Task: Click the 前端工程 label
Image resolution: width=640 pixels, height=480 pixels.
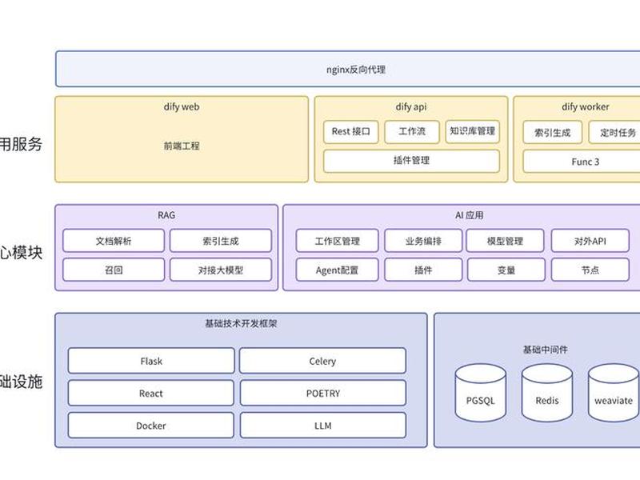Action: point(182,146)
